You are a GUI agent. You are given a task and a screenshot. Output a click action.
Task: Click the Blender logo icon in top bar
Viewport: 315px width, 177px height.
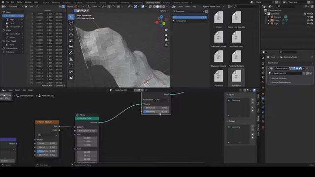(3, 2)
